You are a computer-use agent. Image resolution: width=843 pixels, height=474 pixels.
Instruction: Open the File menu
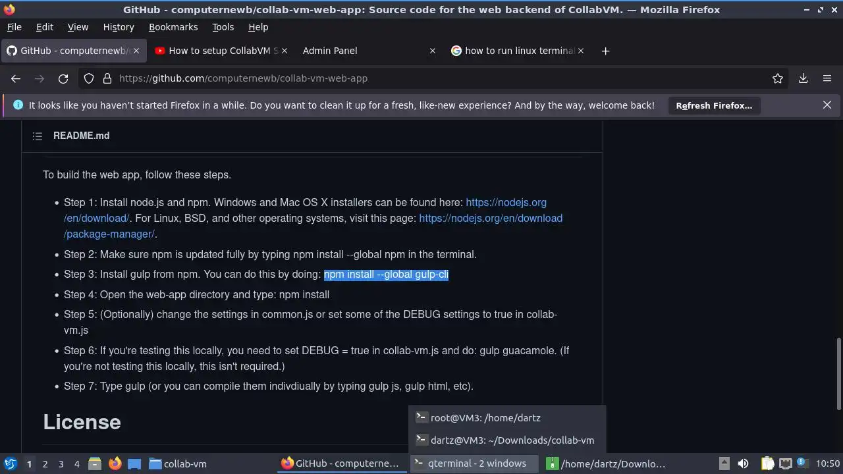(x=14, y=27)
